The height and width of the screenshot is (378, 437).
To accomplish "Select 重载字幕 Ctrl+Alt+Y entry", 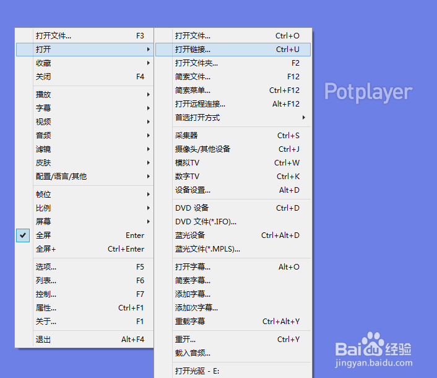I will pyautogui.click(x=233, y=322).
